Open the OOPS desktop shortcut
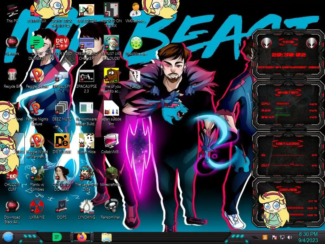Image resolution: width=325 pixels, height=244 pixels. (x=62, y=210)
